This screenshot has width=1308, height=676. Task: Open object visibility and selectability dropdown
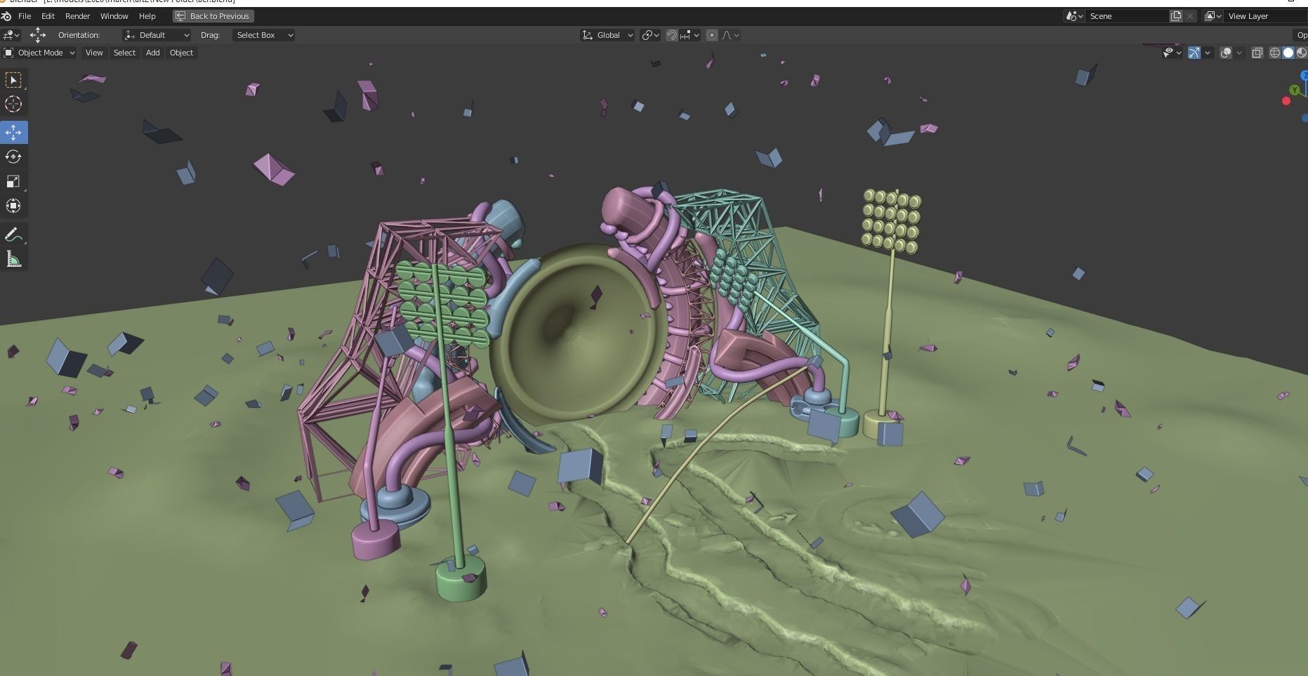[x=1172, y=53]
